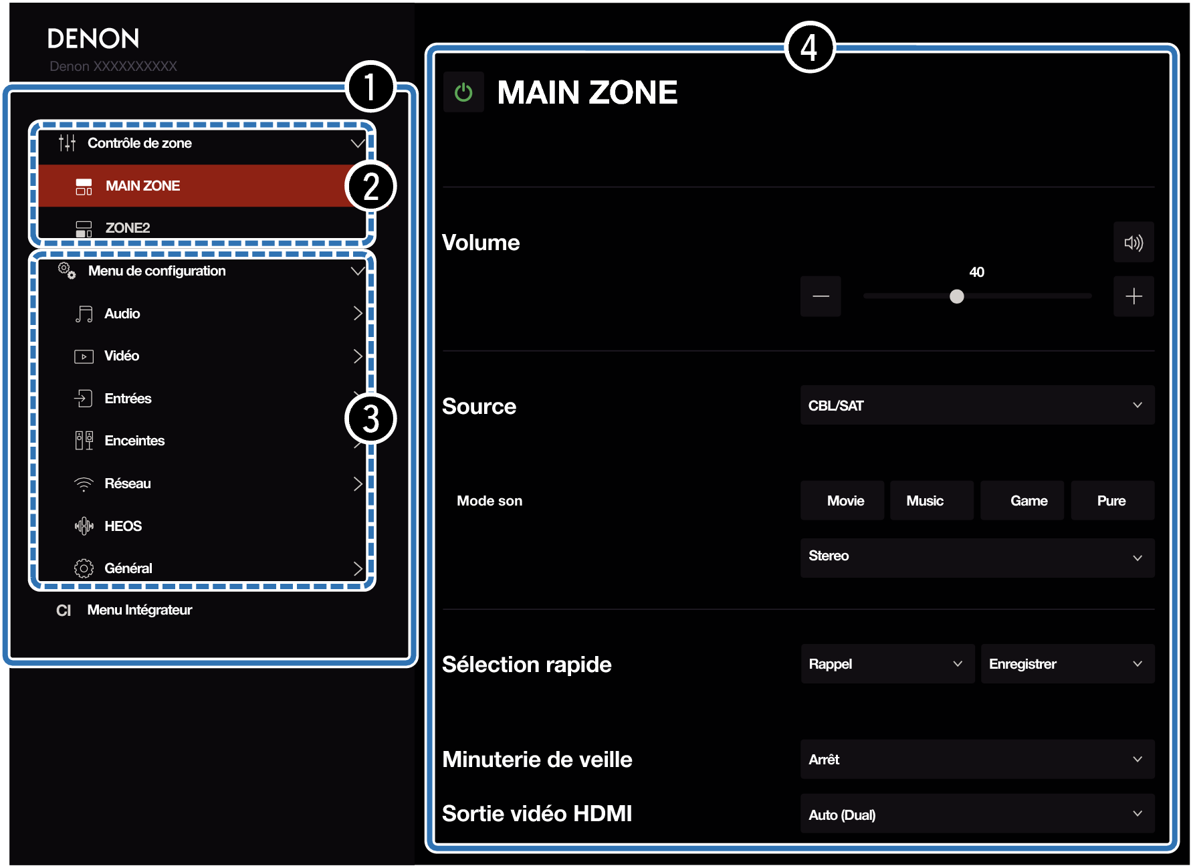
Task: Toggle the MAIN ZONE power button
Action: (463, 92)
